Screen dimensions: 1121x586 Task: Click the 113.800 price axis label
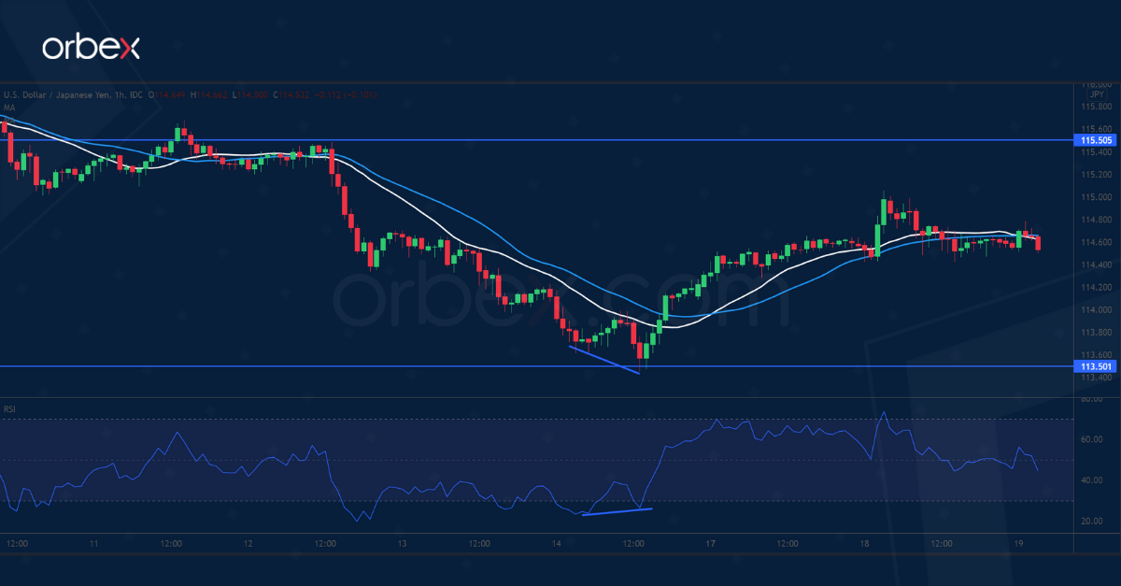tap(1095, 332)
